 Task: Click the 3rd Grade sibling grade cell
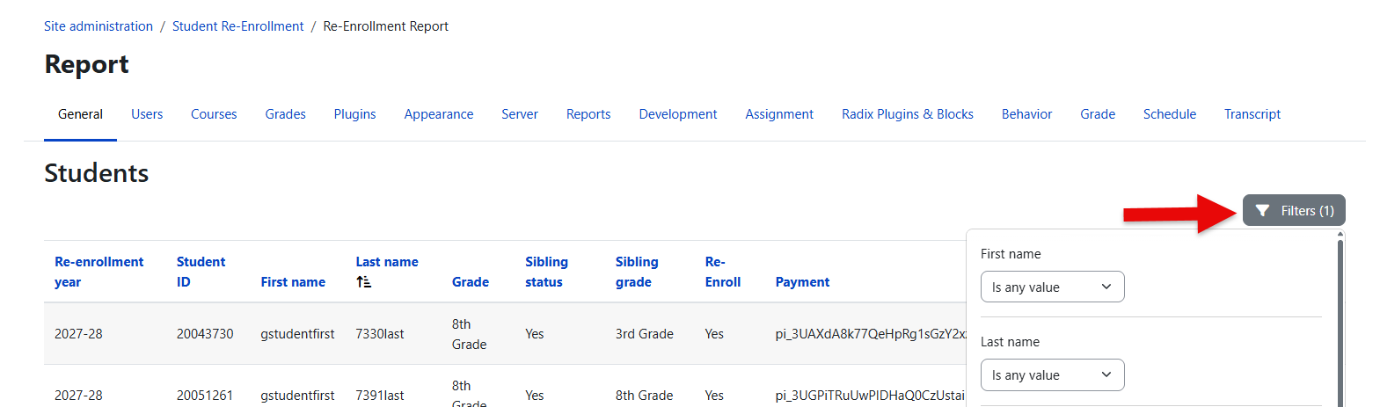pos(645,334)
